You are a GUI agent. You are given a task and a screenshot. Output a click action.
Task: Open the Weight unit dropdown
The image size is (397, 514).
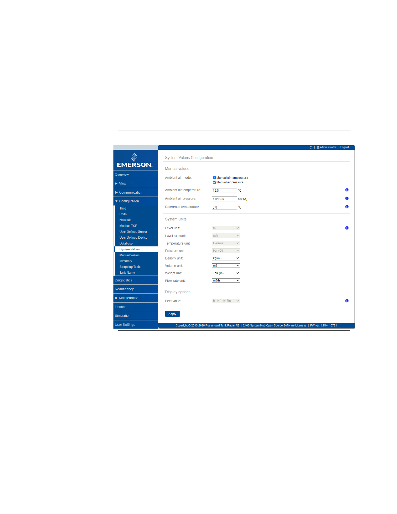click(226, 273)
